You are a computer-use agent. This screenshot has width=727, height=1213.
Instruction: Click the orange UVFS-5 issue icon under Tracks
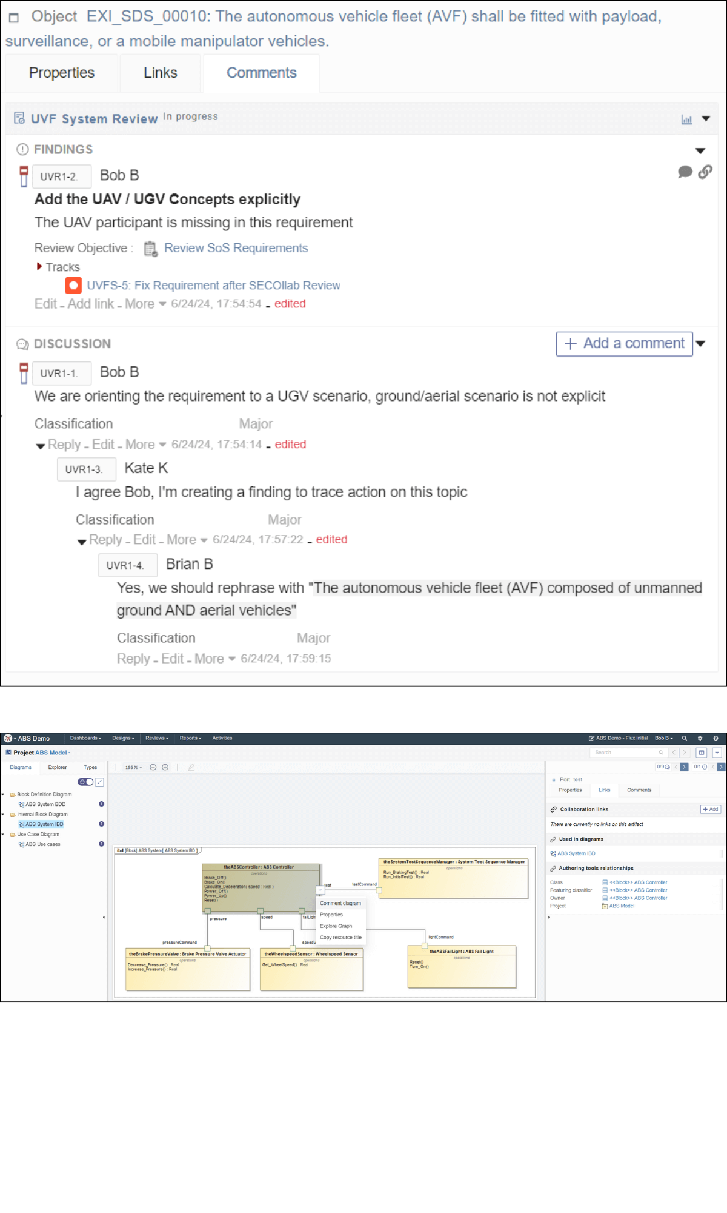pyautogui.click(x=73, y=285)
